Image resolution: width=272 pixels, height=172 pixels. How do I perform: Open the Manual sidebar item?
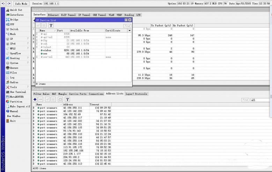tap(14, 111)
